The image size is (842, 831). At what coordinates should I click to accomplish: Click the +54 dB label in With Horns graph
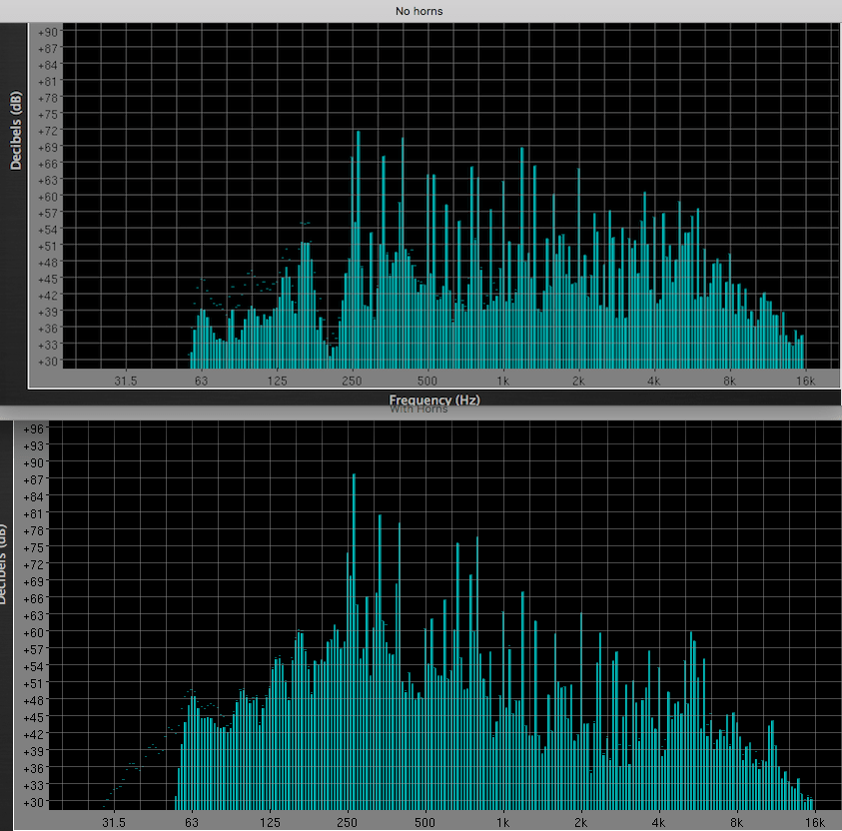click(33, 666)
